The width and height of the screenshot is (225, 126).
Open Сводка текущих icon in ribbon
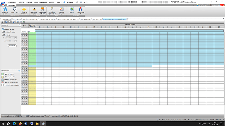coord(62,11)
